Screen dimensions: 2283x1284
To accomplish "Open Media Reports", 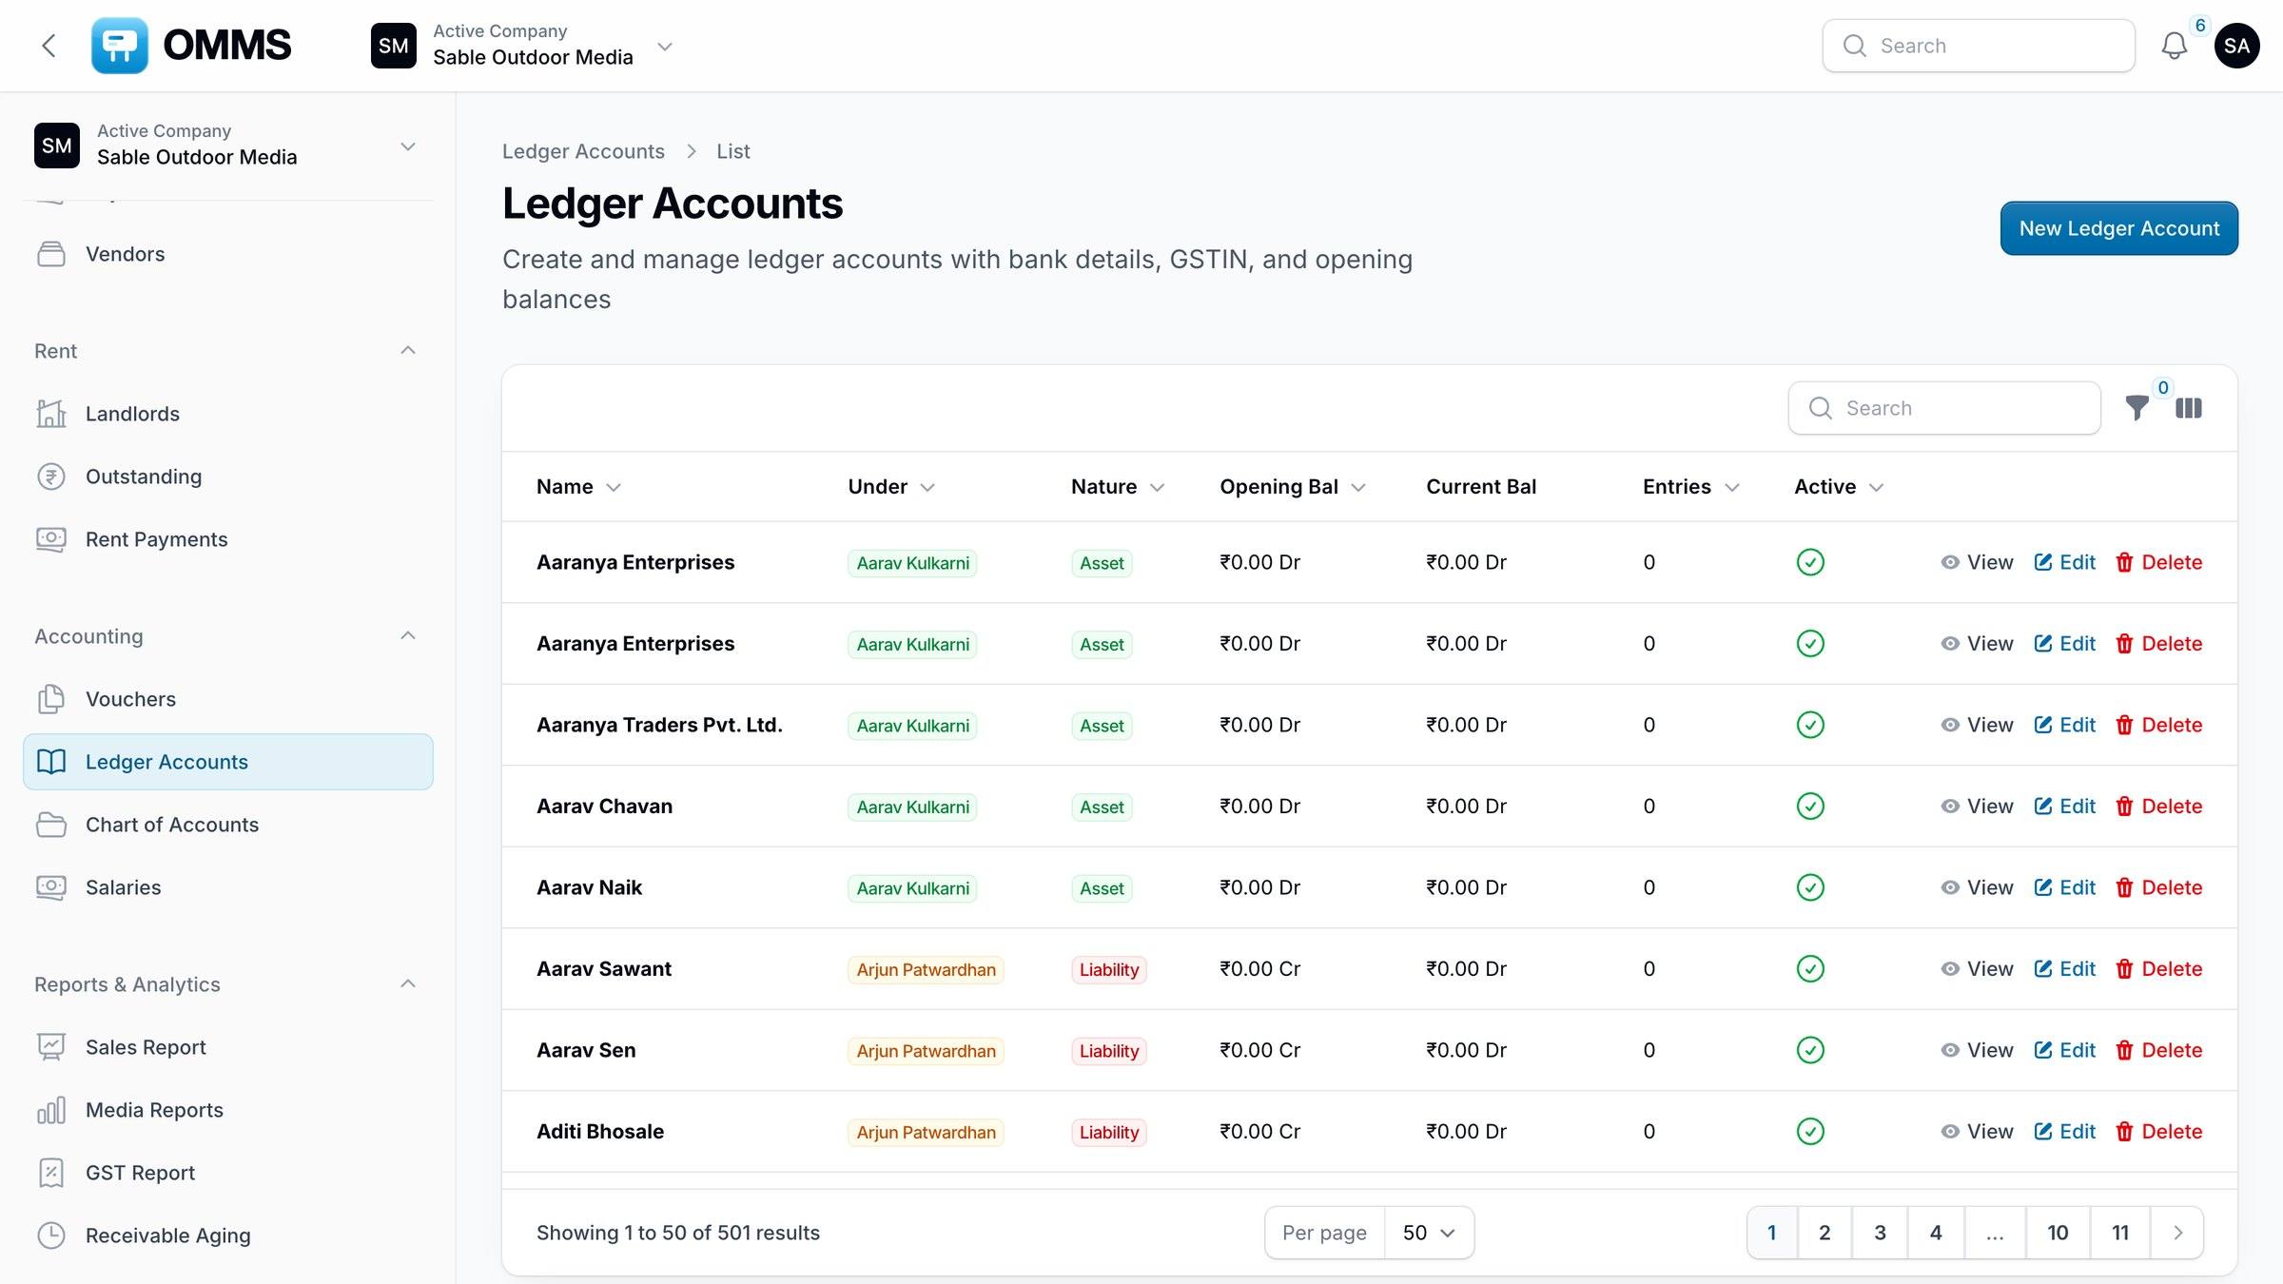I will click(228, 1110).
